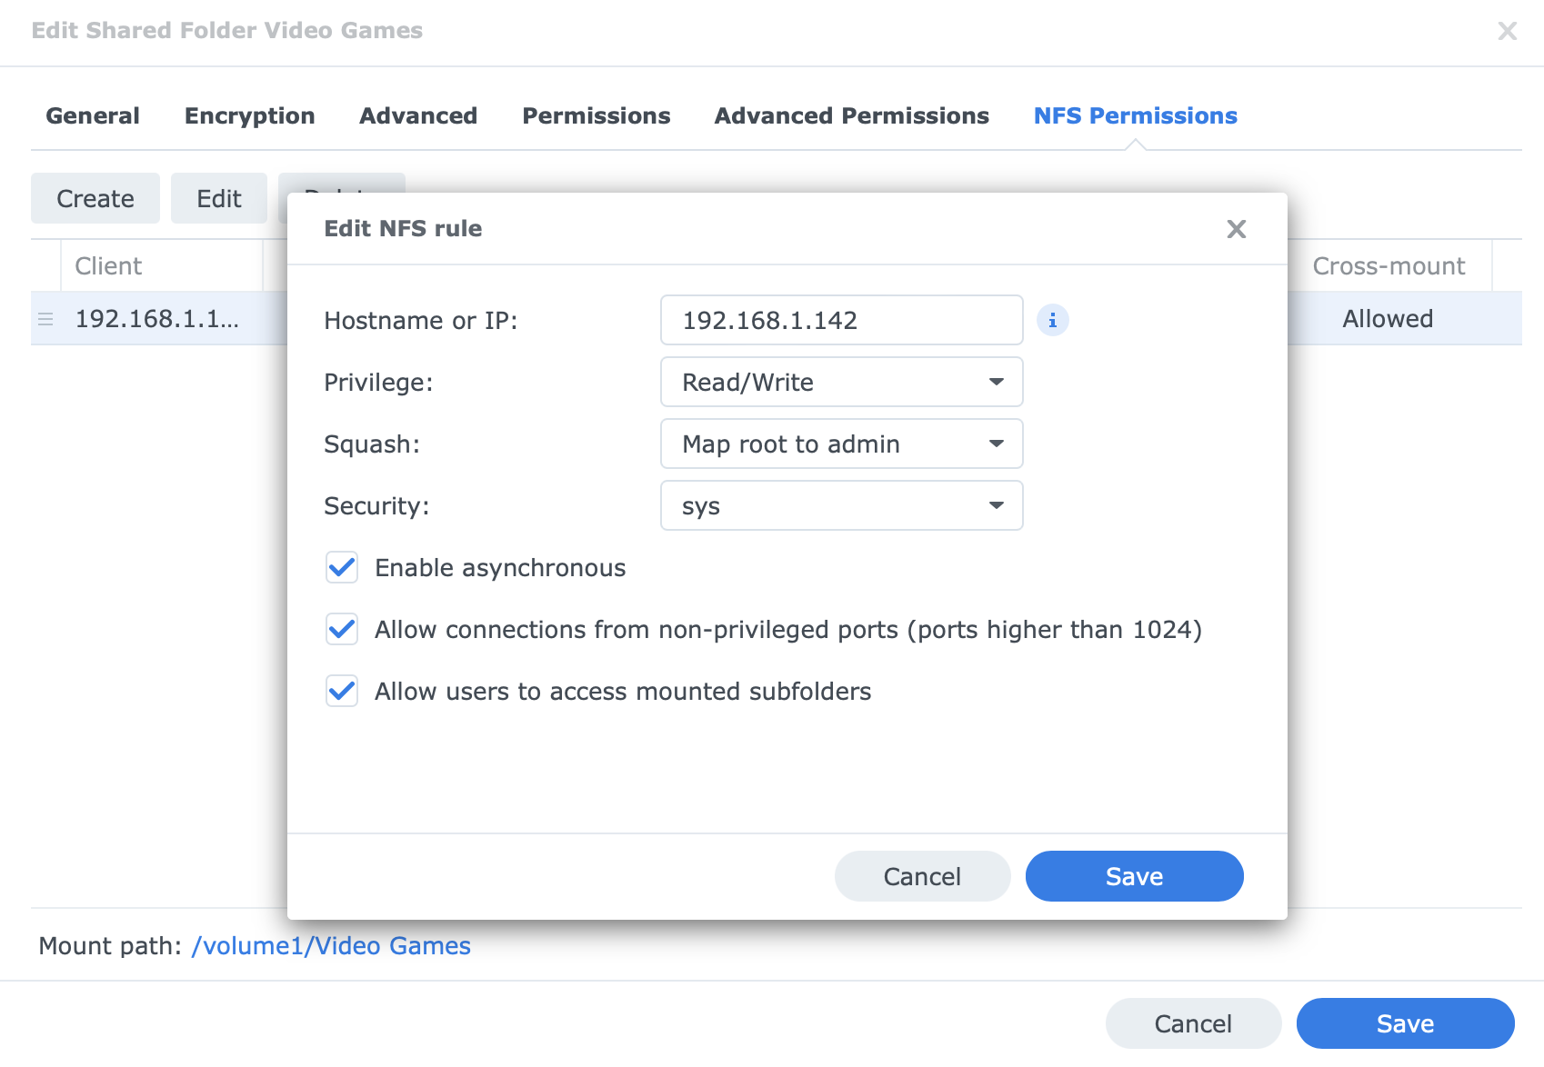Cancel the Edit NFS rule dialog
This screenshot has height=1067, width=1544.
point(923,876)
